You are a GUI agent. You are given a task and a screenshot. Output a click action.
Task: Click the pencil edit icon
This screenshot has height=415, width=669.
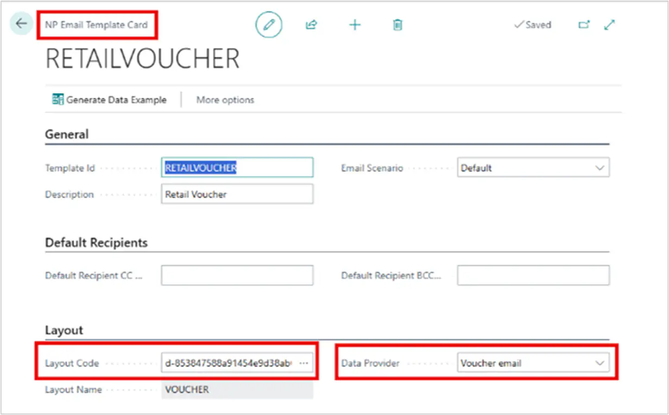tap(269, 24)
